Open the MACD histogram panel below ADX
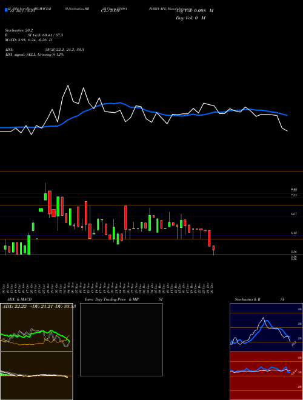The width and height of the screenshot is (303, 400). tap(36, 376)
